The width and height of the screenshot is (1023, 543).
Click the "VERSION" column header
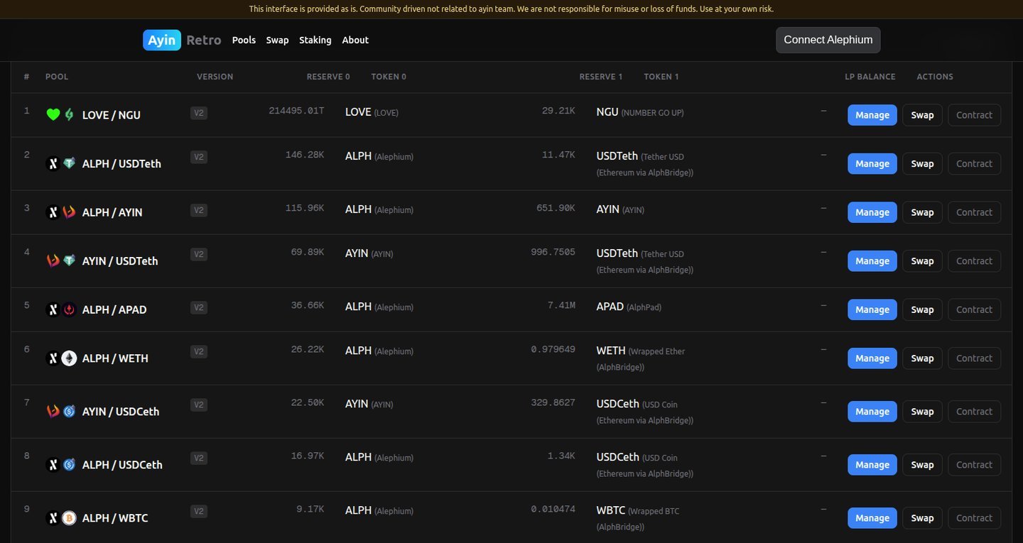(215, 77)
